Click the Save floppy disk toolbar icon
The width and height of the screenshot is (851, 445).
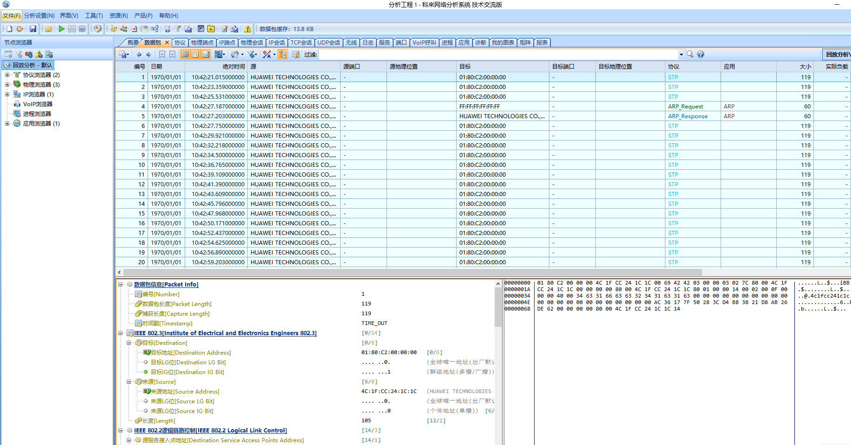pos(33,29)
